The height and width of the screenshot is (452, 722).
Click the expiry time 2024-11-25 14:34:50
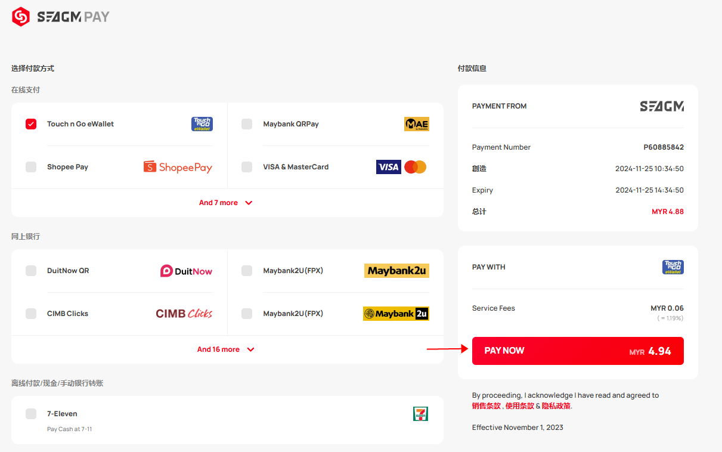coord(650,190)
